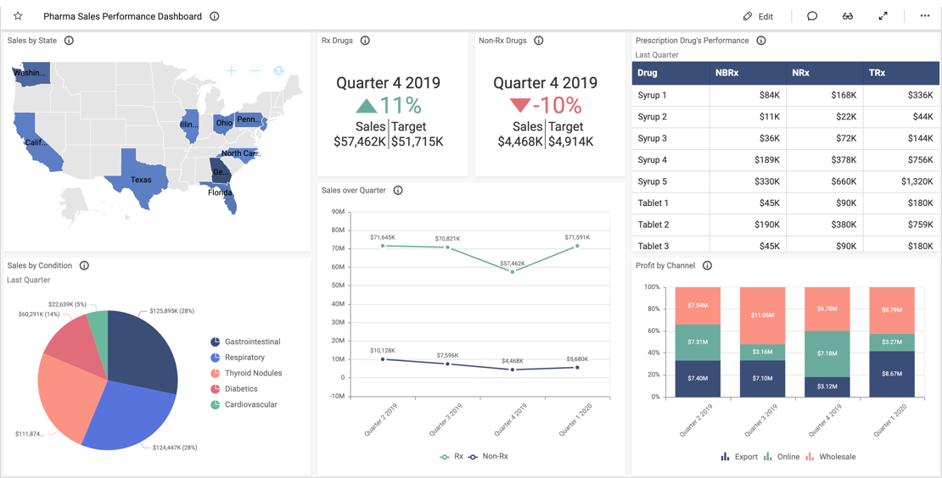Viewport: 942px width, 478px height.
Task: Zoom out on the map with minus icon
Action: [255, 71]
